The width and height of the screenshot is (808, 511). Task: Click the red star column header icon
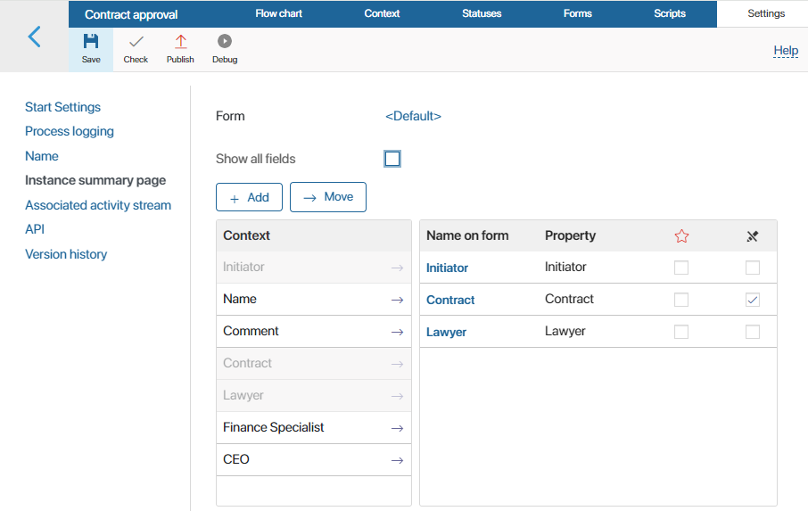click(x=681, y=236)
